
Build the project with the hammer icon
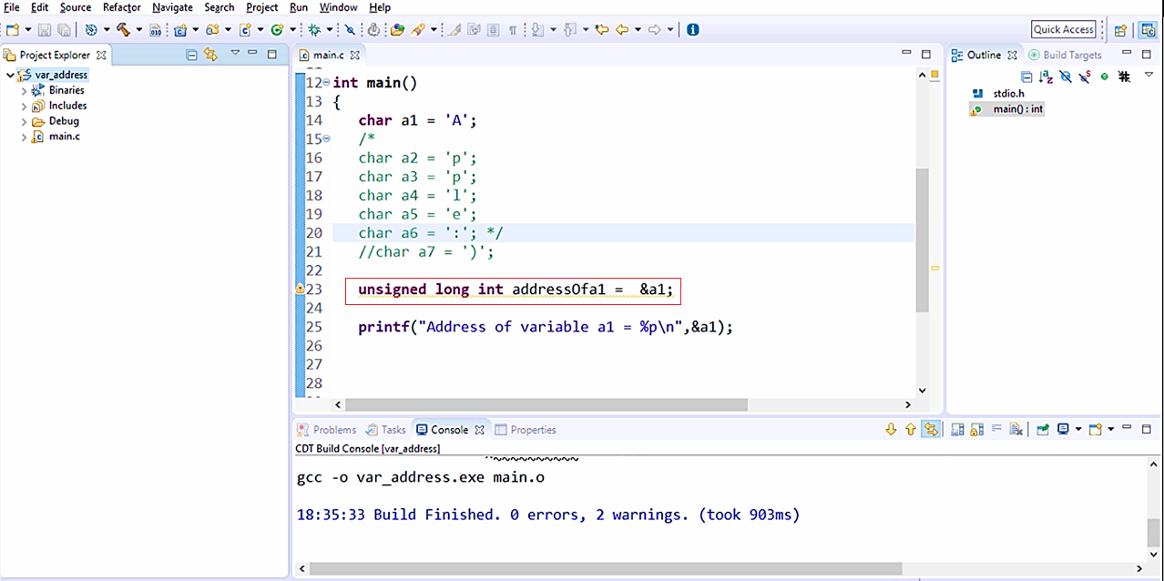pos(123,29)
